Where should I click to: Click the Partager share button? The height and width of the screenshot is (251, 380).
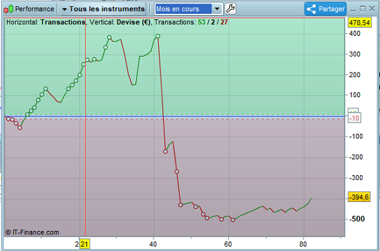(x=325, y=9)
